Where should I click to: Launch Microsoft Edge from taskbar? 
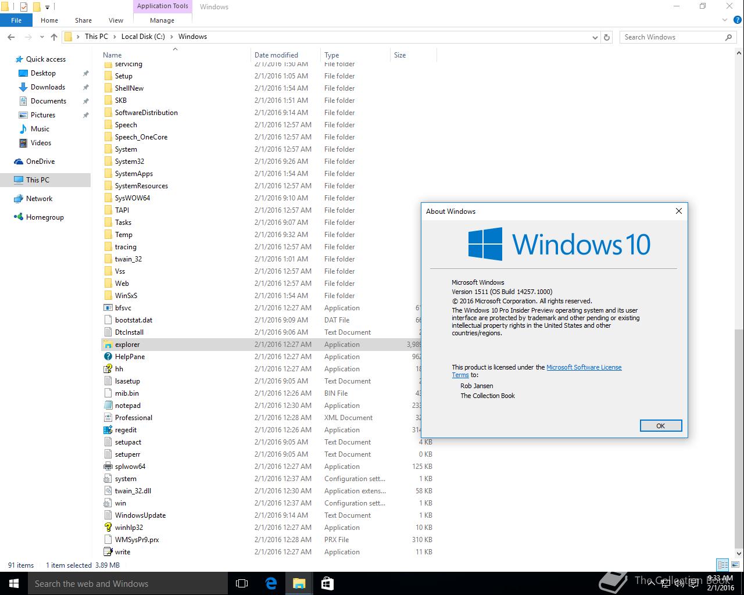point(271,583)
